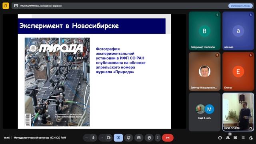Viewport: 256px width, 144px height.
Task: Select the aaa aaa participant tile
Action: [238, 31]
